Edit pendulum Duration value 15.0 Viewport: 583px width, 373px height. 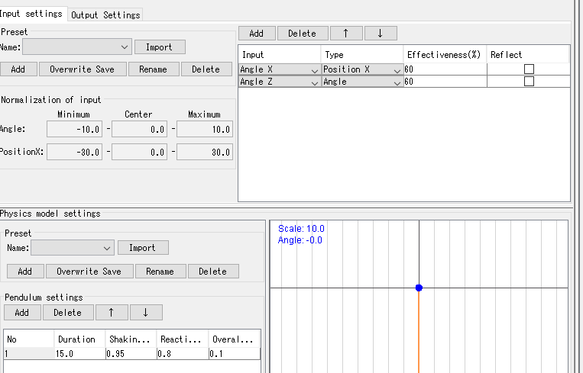(x=80, y=354)
